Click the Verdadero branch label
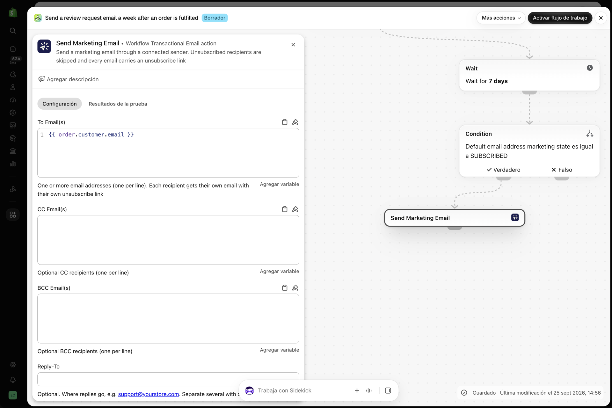Viewport: 612px width, 408px height. pos(503,170)
